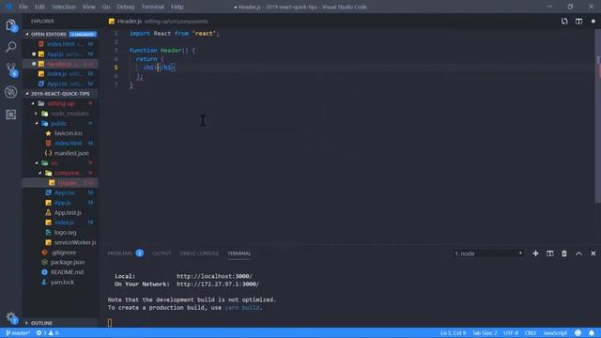Kill terminal with trash icon
The width and height of the screenshot is (601, 338).
pos(564,253)
